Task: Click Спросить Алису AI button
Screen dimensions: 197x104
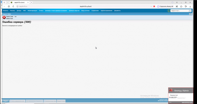Action: [x=165, y=6]
